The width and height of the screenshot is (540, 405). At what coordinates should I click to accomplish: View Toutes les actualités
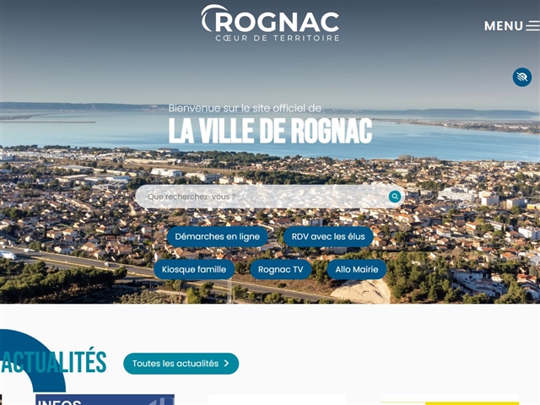(181, 364)
